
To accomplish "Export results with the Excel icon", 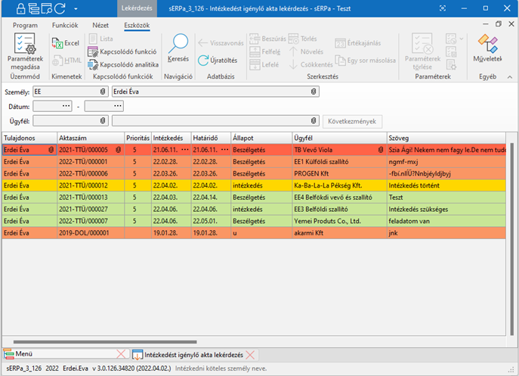I will point(65,43).
